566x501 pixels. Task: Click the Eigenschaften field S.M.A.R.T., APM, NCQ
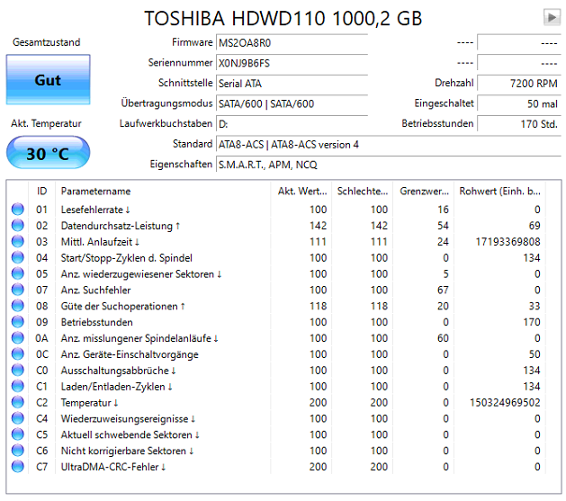389,165
